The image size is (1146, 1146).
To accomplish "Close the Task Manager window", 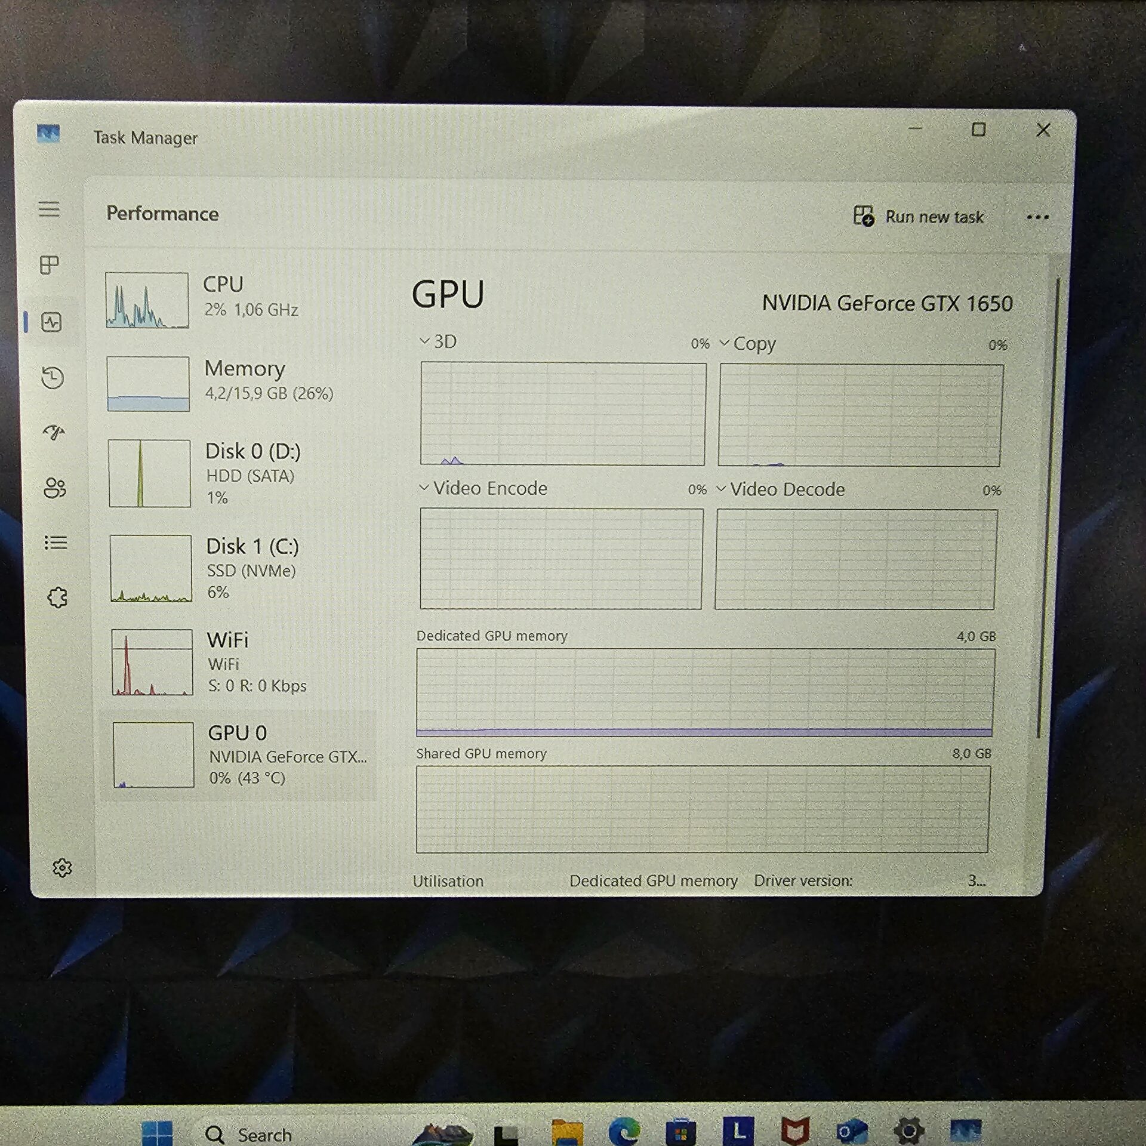I will [x=1043, y=130].
